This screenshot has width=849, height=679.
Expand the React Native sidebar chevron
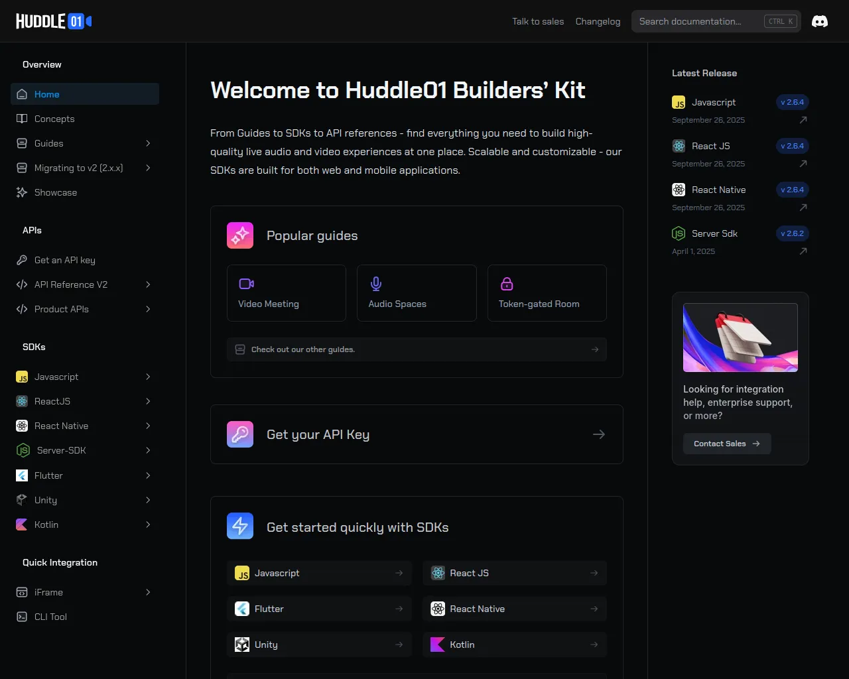coord(148,426)
